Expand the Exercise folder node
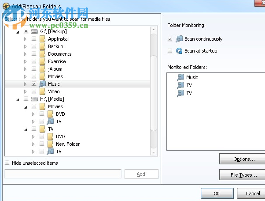Image resolution: width=265 pixels, height=201 pixels. click(26, 61)
